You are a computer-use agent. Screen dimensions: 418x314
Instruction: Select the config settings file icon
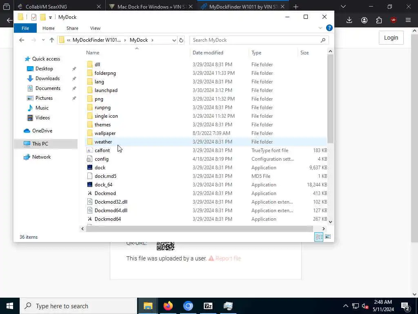tap(90, 159)
